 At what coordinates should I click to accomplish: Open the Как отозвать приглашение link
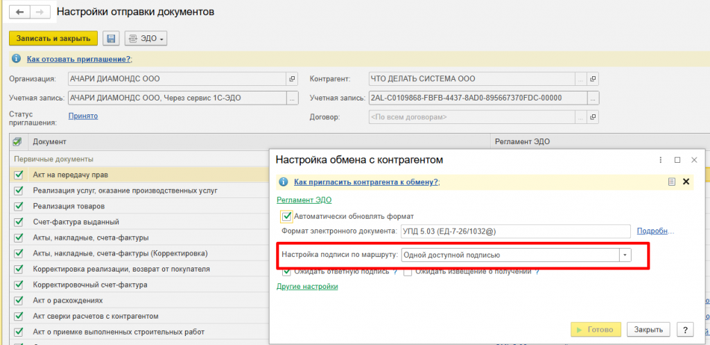pyautogui.click(x=79, y=59)
